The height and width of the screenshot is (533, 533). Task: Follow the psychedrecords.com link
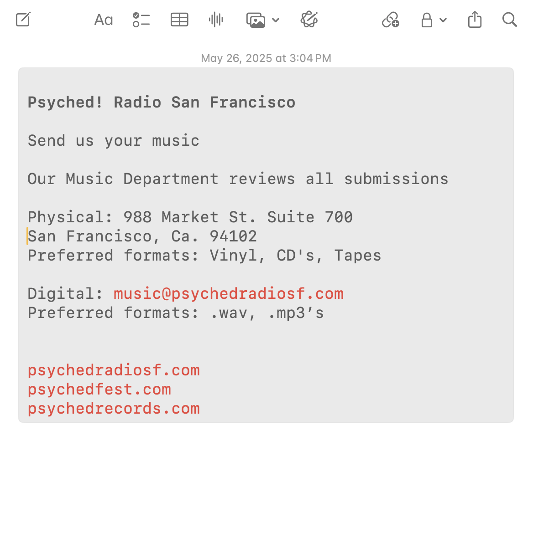tap(114, 409)
